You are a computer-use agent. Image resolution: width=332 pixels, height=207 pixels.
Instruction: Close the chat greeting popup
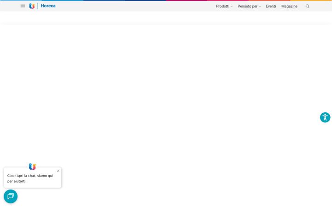pyautogui.click(x=58, y=171)
